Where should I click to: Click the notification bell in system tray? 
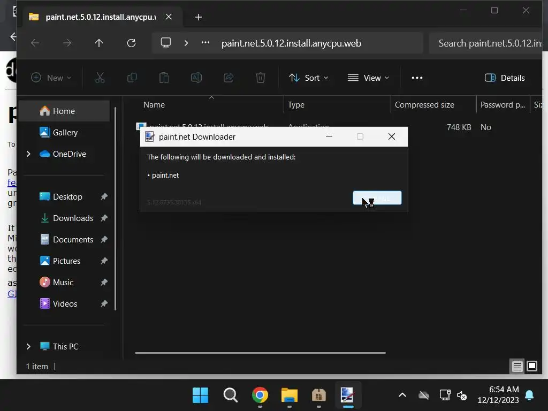(x=529, y=395)
